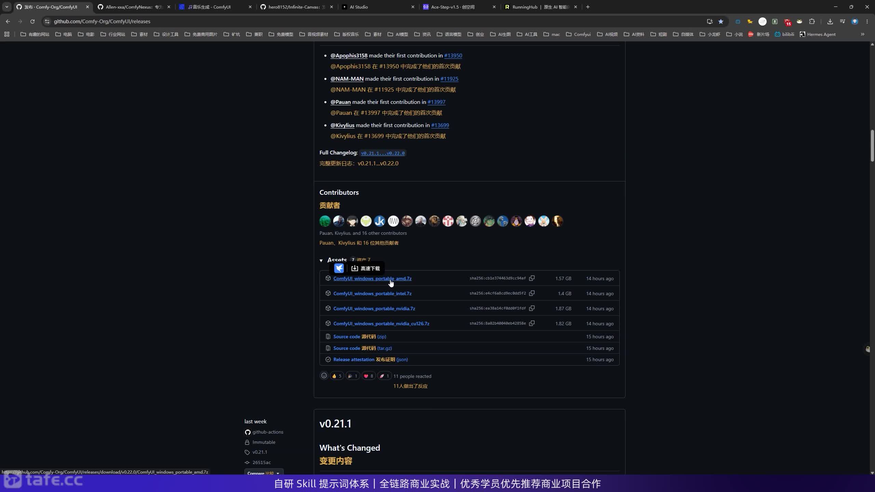Open the Comfyui bookmarks folder
Image resolution: width=875 pixels, height=492 pixels.
tap(578, 34)
